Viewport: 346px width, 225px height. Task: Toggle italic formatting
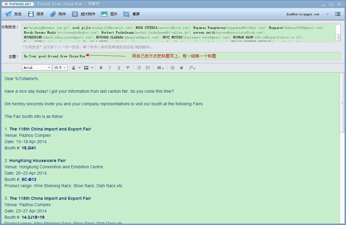tap(110, 68)
